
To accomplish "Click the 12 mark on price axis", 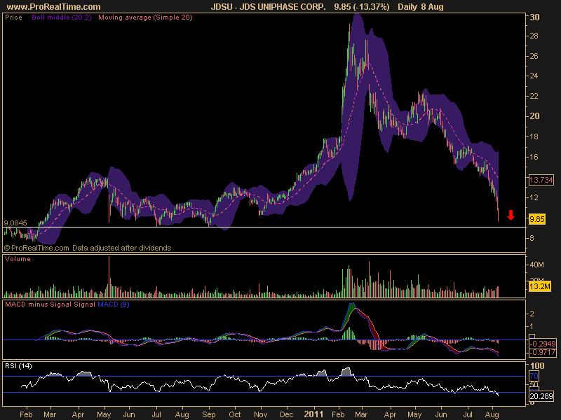I will (534, 197).
